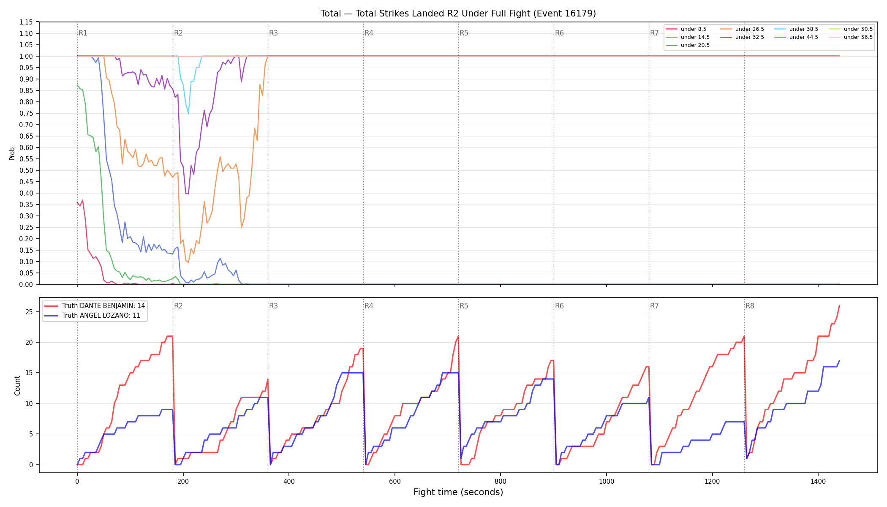Screen dimensions: 887x507
Task: Click the purple line swatch for 'under 32.5'
Action: click(x=726, y=37)
